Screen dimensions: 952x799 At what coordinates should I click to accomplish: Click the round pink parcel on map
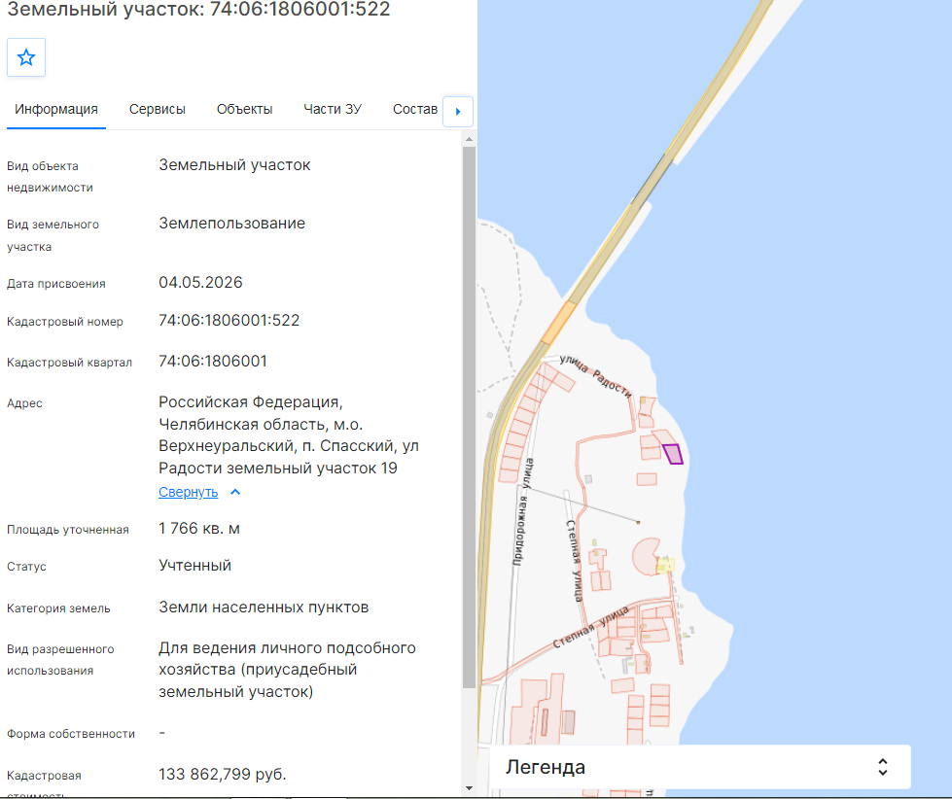[x=646, y=556]
